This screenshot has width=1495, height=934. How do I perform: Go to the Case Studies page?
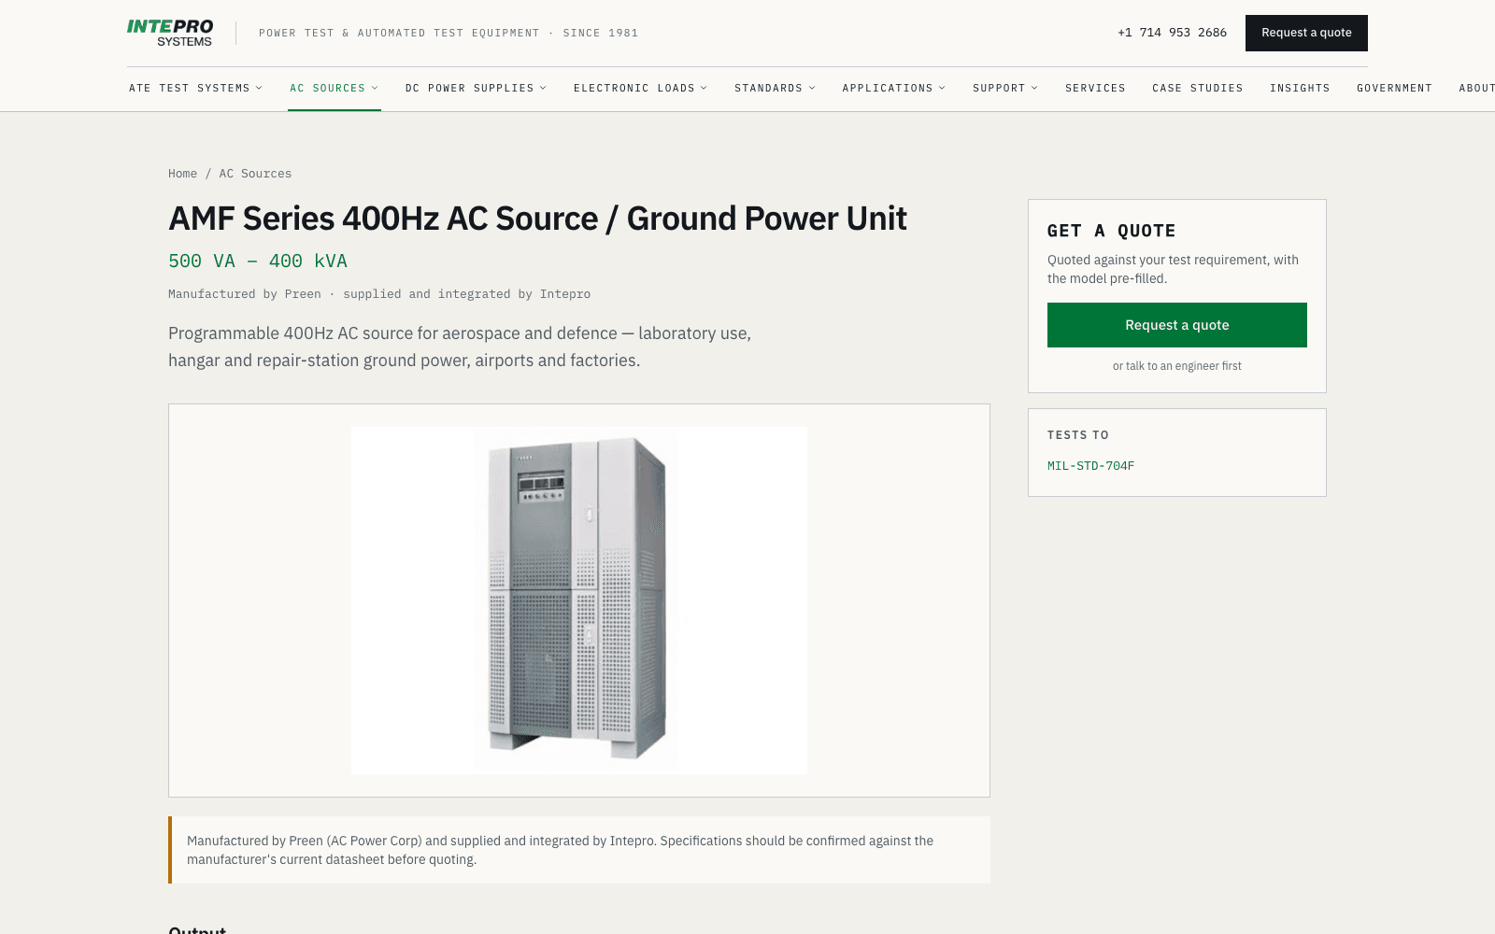click(x=1198, y=88)
